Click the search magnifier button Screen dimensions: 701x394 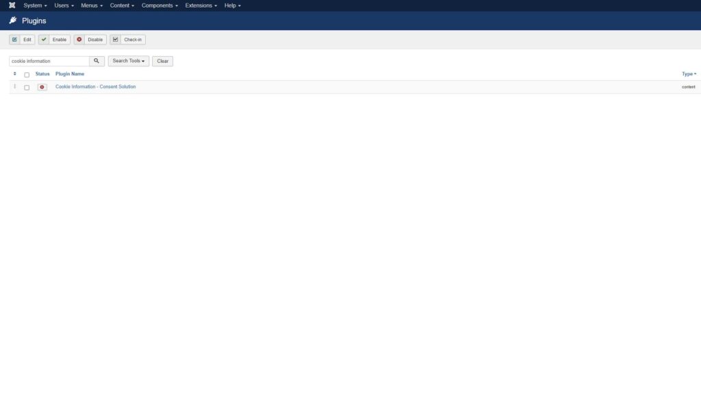point(97,61)
